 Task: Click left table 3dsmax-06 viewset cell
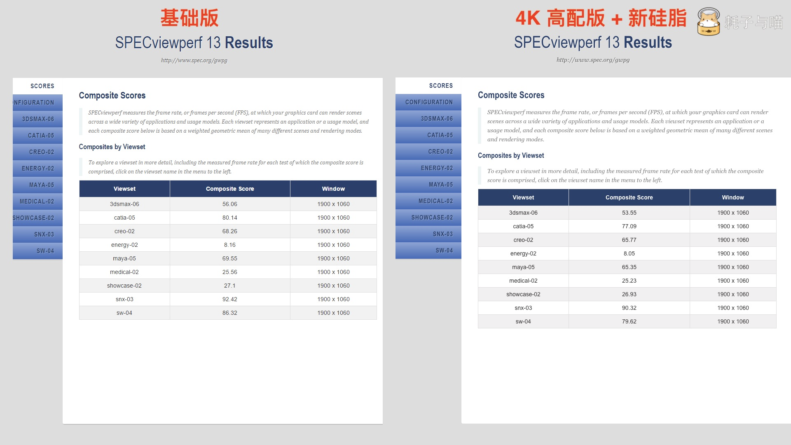[124, 204]
